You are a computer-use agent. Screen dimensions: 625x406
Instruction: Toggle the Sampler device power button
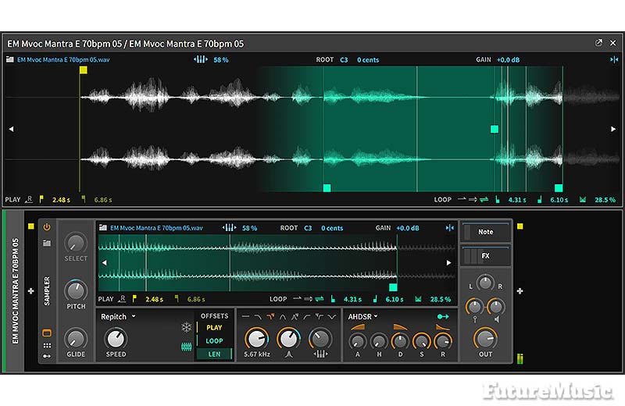47,227
